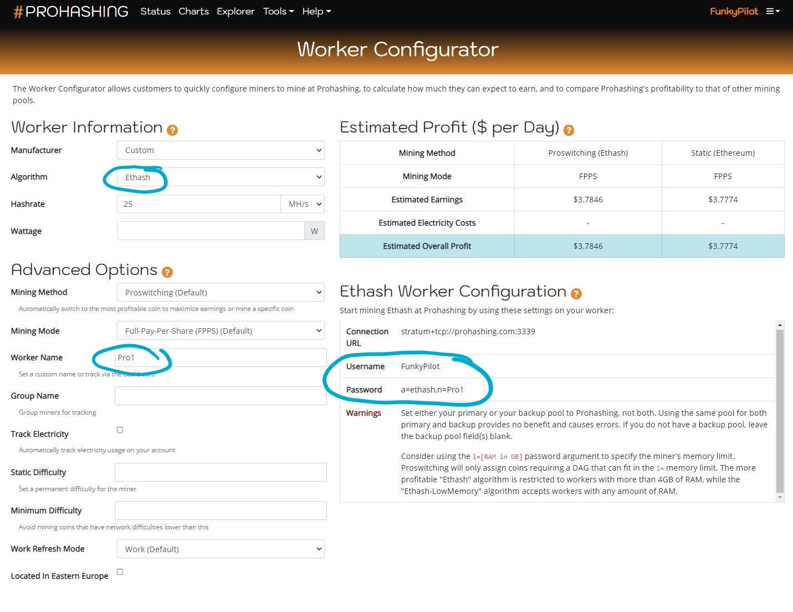Open the Estimated Profit help icon
The image size is (793, 612).
pos(569,130)
